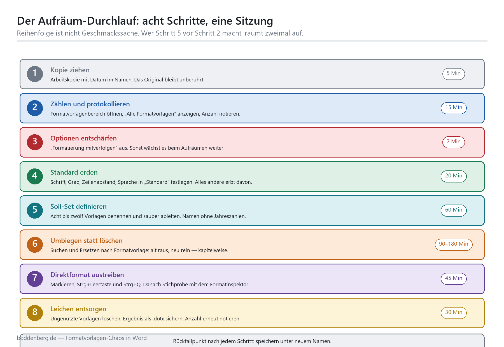
Task: Click the description starting 'Formatvorlagenbereich öffnen'
Action: [145, 114]
